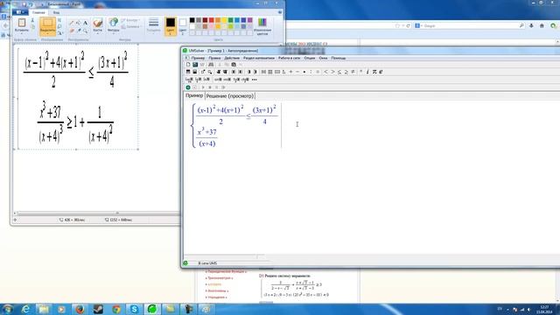Insert less-or-equal sign in UMSolver
Image resolution: width=560 pixels, height=315 pixels.
coord(339,72)
